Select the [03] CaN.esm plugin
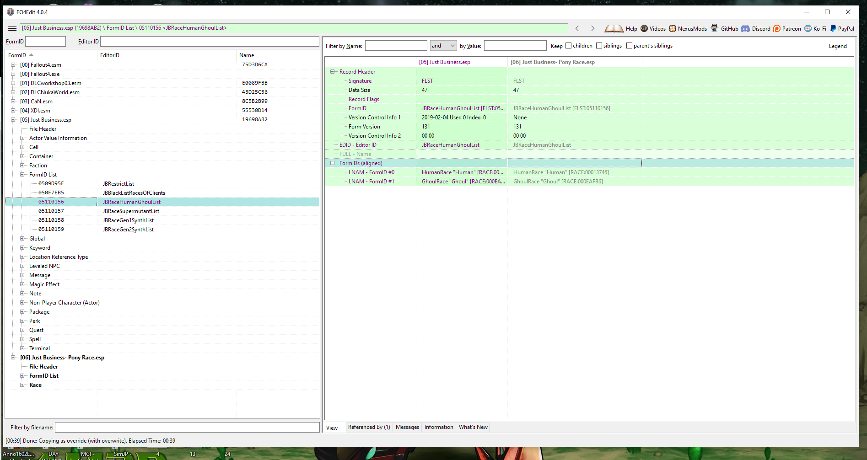Screen dimensions: 867x460 point(36,102)
